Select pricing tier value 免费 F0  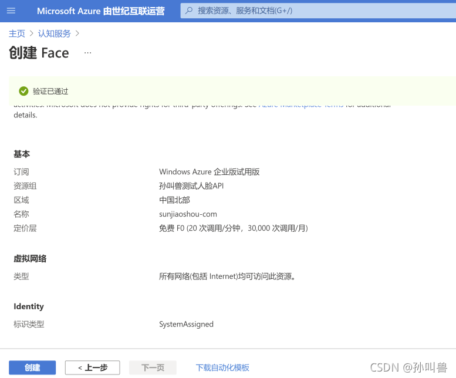tap(234, 228)
